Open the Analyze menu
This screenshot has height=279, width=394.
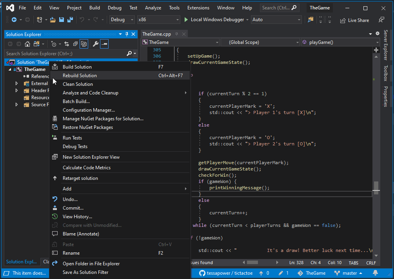pos(153,7)
